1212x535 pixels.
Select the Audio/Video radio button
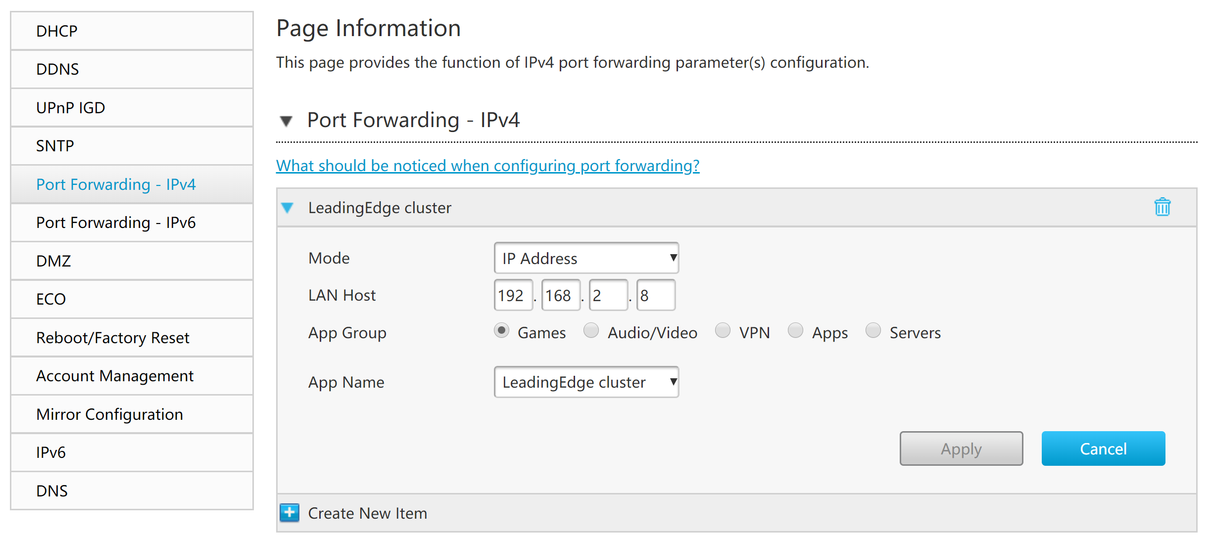click(x=591, y=330)
